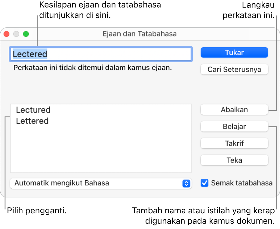280x229 pixels.
Task: Click empty space in the suggestions list
Action: click(x=101, y=150)
